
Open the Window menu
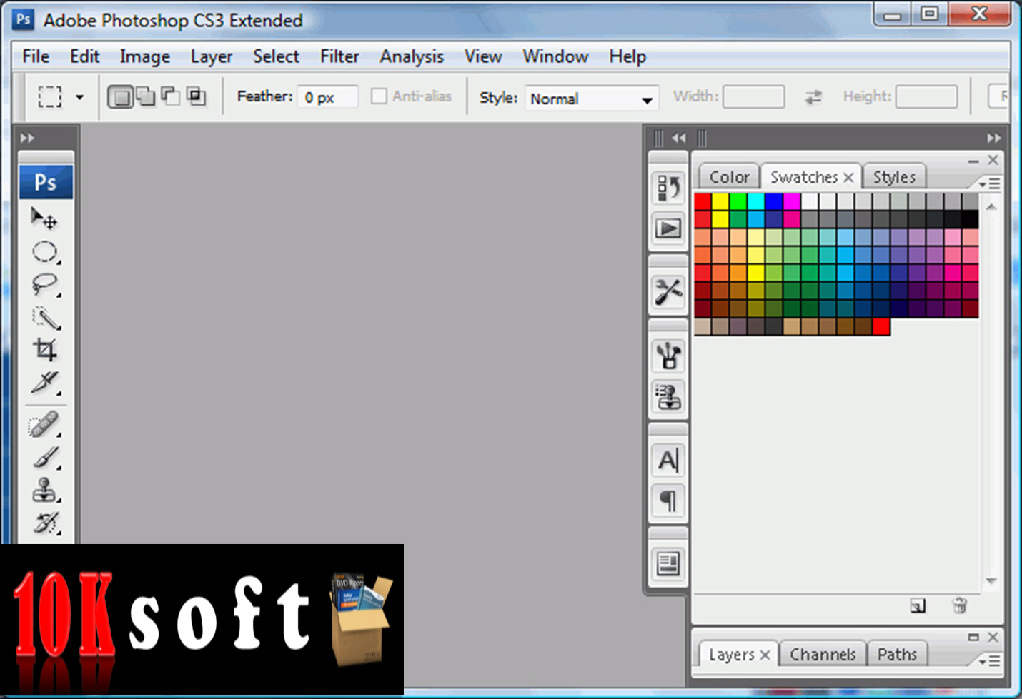(x=555, y=56)
